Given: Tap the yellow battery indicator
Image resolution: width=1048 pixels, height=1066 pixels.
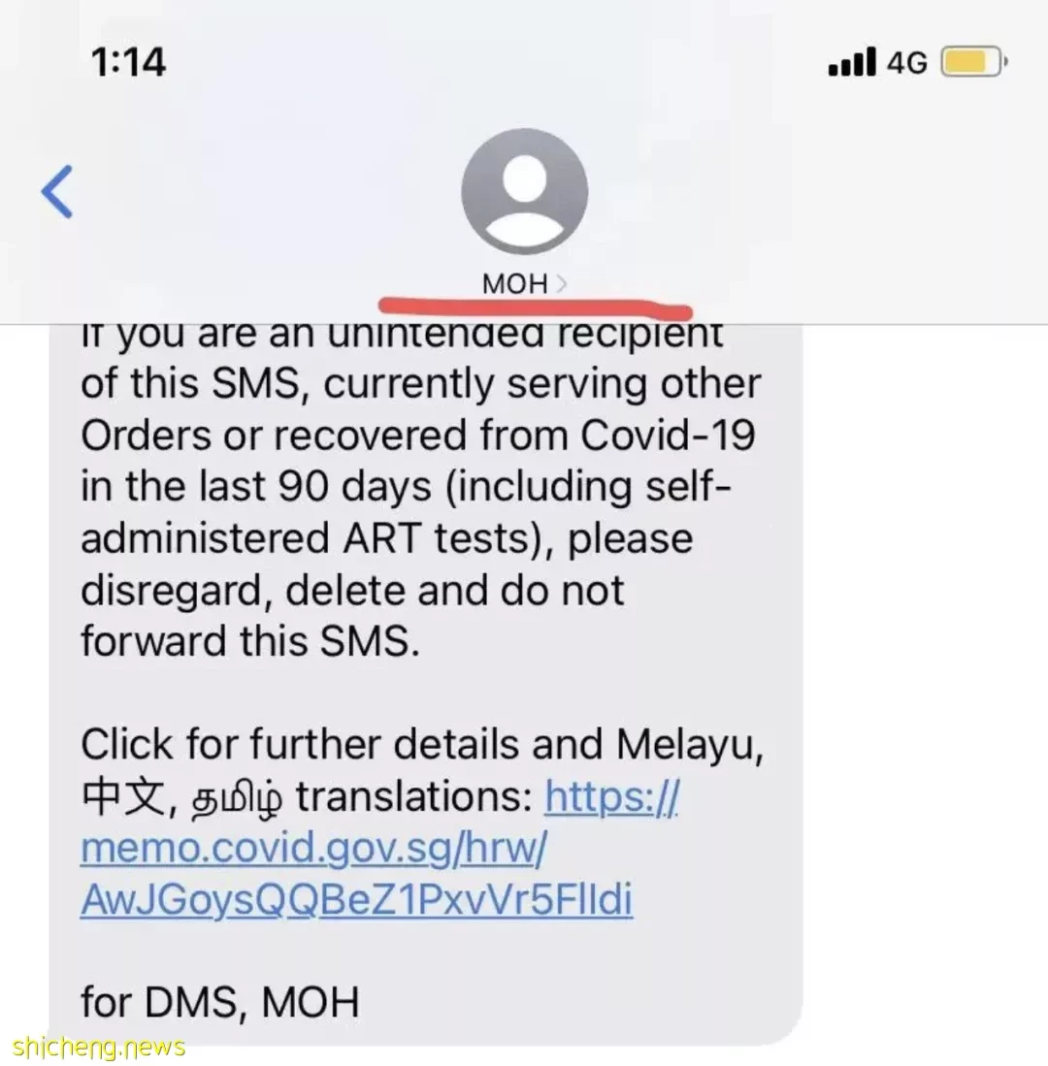Looking at the screenshot, I should click(x=974, y=62).
